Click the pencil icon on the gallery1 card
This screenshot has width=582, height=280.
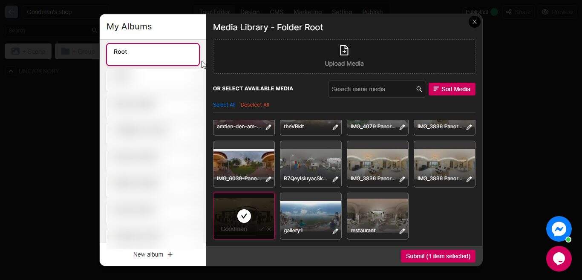(x=335, y=231)
